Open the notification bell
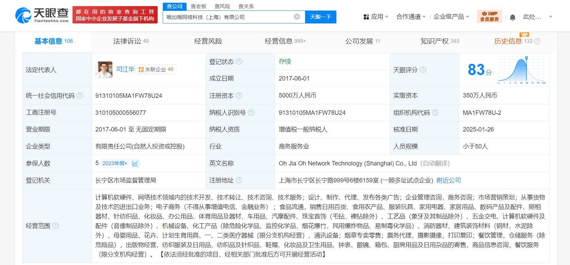Screen dimensions: 570x265 tap(512, 17)
